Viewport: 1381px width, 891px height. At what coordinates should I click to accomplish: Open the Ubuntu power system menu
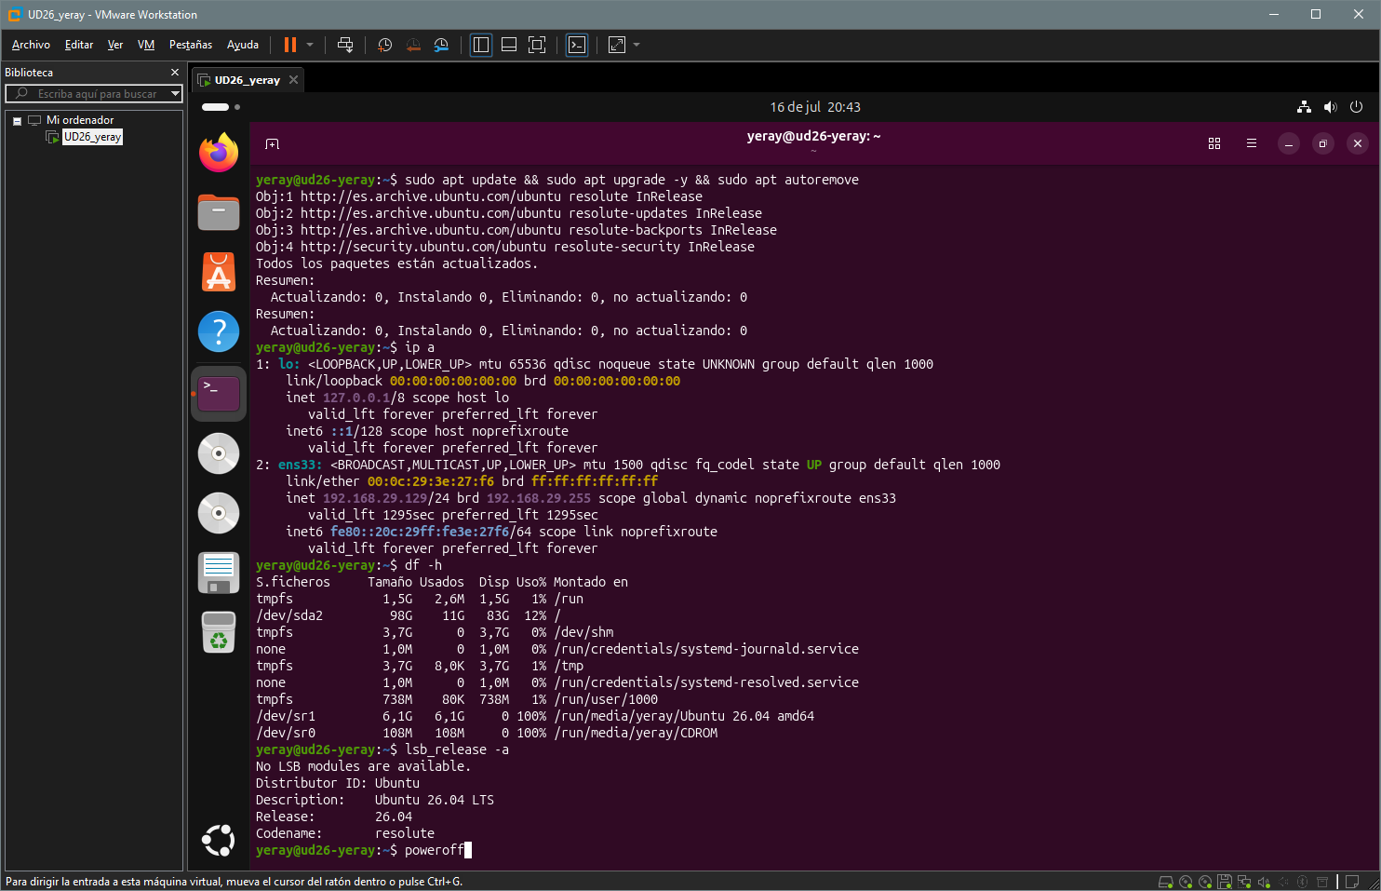[x=1356, y=107]
